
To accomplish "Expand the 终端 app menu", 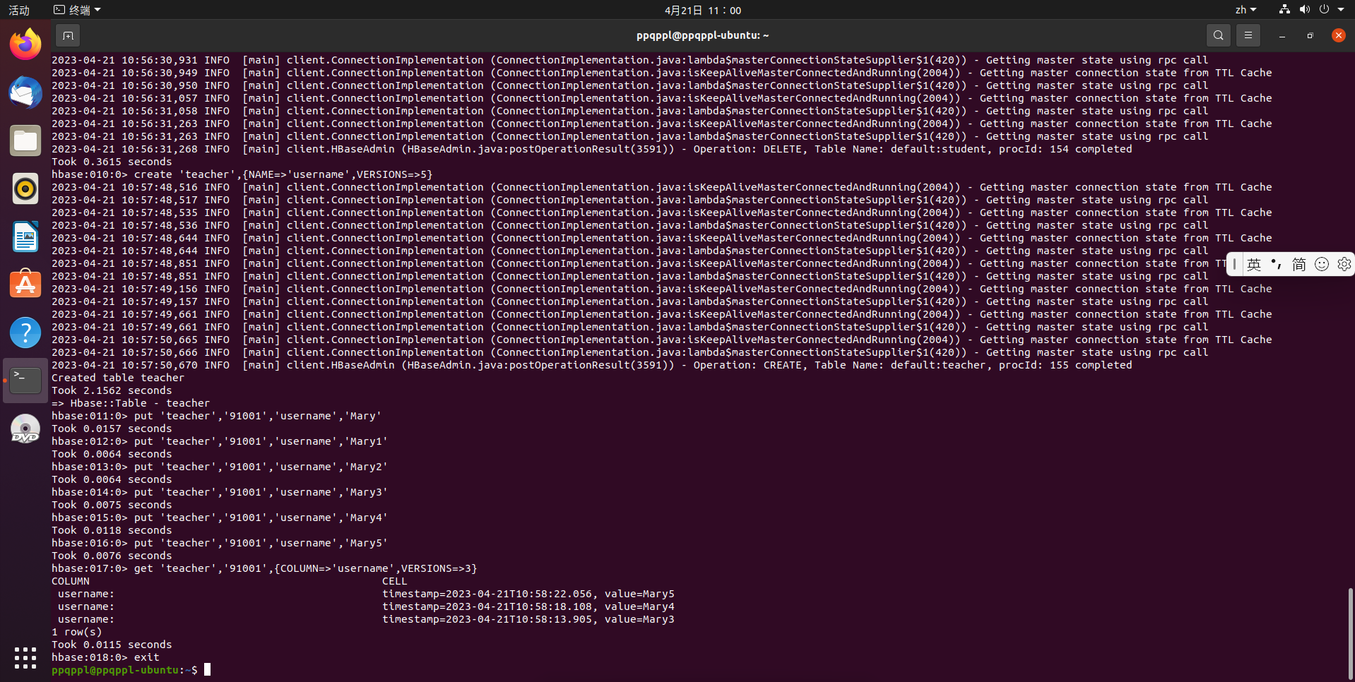I will (x=78, y=10).
